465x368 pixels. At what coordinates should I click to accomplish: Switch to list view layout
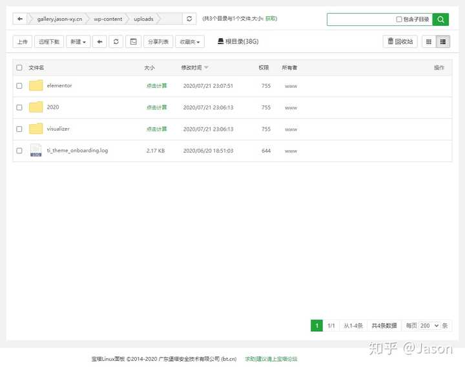pos(443,41)
